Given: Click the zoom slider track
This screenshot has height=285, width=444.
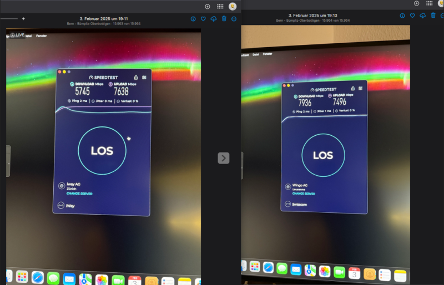Looking at the screenshot, I should [x=9, y=19].
